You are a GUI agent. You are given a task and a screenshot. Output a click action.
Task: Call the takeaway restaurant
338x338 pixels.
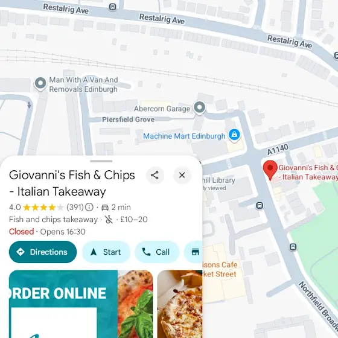click(157, 252)
